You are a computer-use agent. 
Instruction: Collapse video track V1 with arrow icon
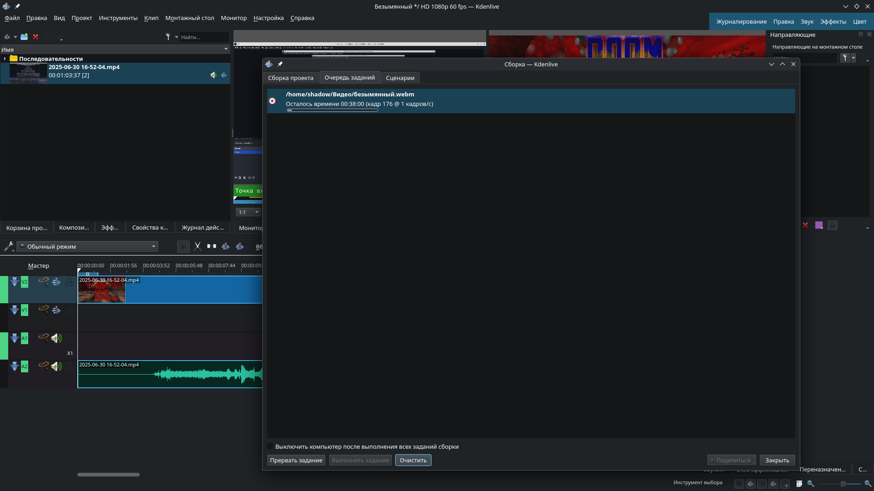15,310
